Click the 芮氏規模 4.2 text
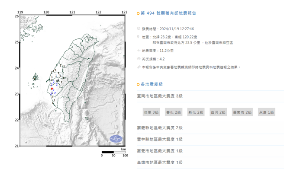The width and height of the screenshot is (284, 169). pos(153,59)
